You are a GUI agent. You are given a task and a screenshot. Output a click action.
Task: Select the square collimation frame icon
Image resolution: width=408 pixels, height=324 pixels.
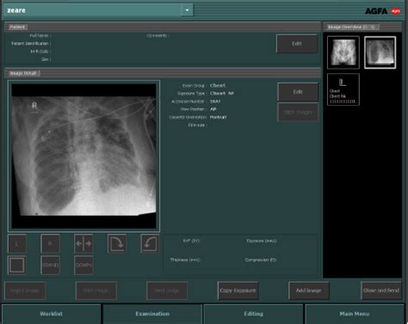point(17,265)
